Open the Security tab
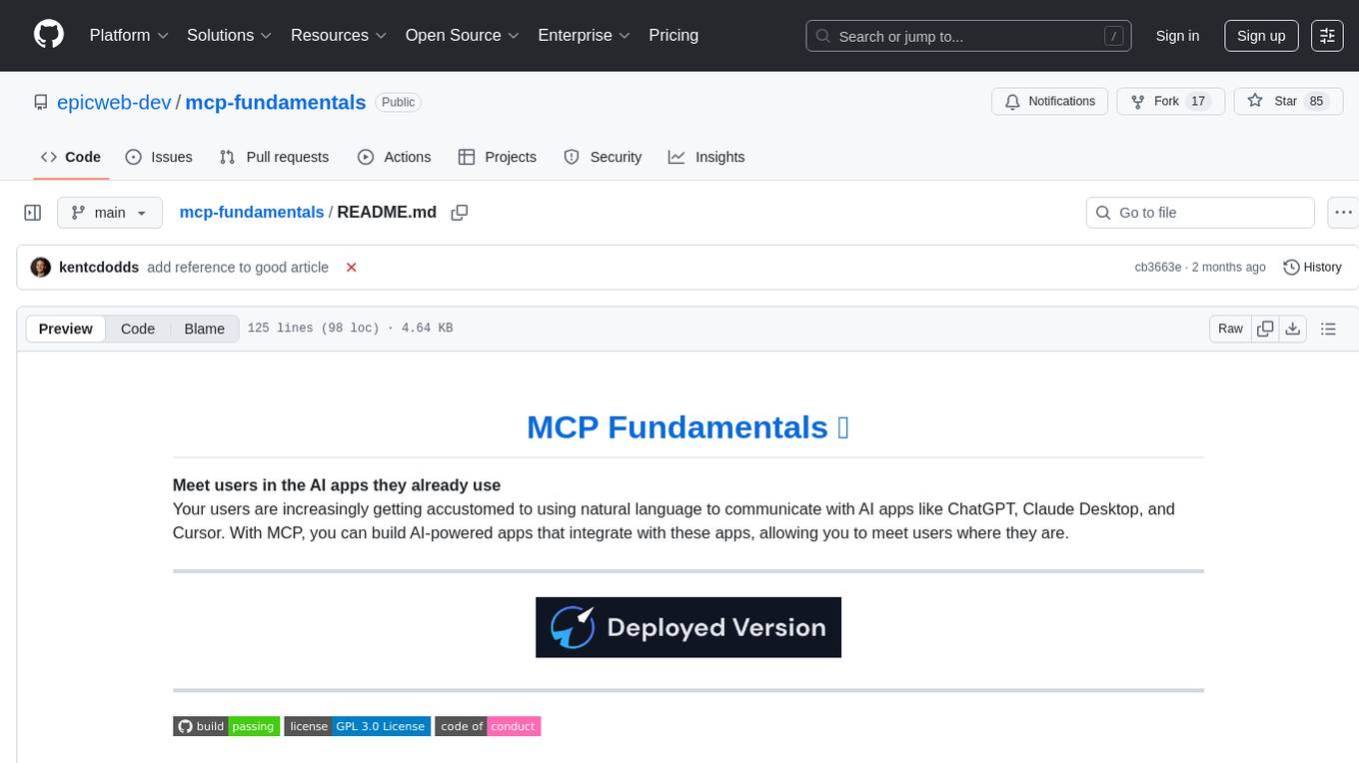Viewport: 1359px width, 763px height. pyautogui.click(x=603, y=157)
